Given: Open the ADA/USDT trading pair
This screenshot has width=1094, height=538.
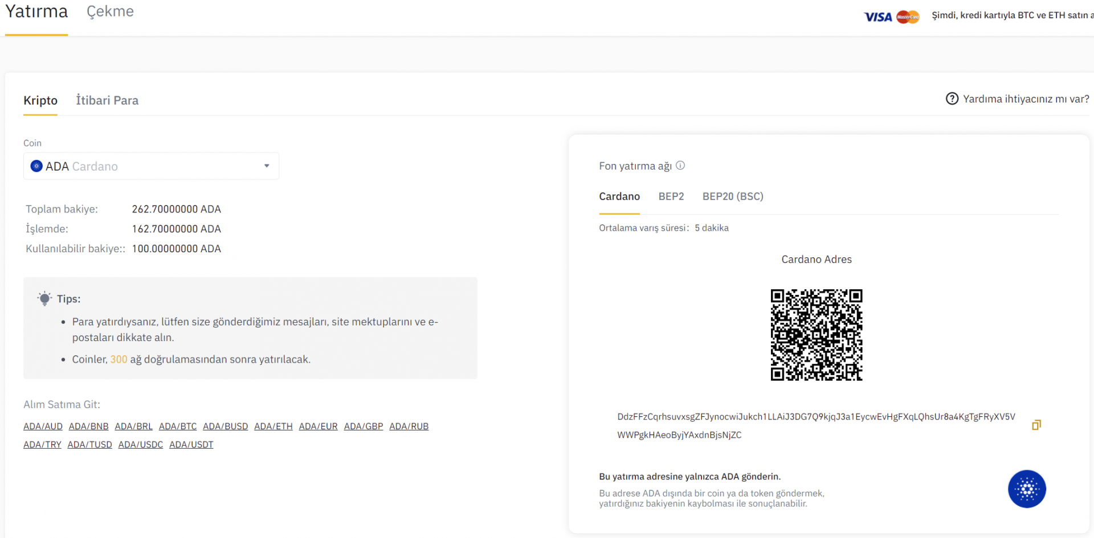Looking at the screenshot, I should 191,445.
